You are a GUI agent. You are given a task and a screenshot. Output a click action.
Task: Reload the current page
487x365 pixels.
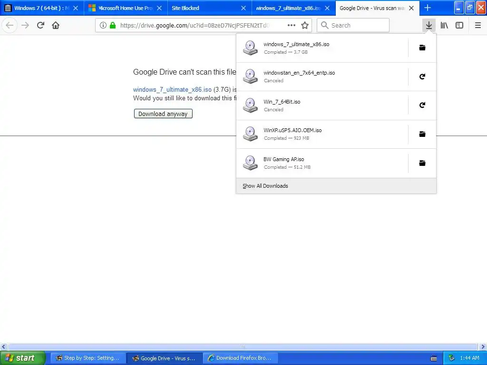click(x=40, y=25)
